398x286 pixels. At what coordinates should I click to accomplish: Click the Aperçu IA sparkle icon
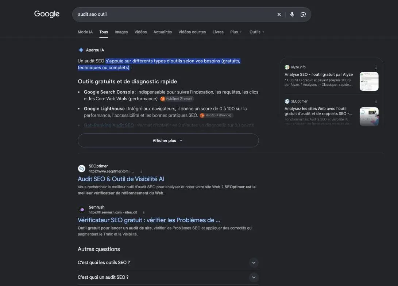[81, 50]
